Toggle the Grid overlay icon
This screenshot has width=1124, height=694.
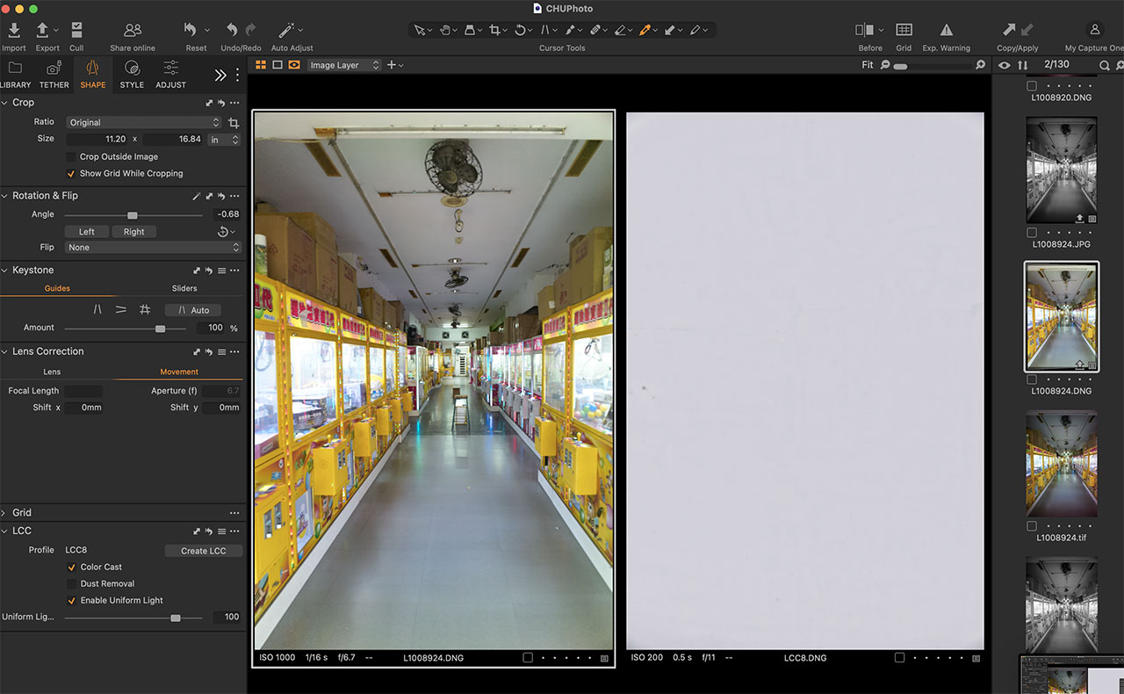(904, 31)
